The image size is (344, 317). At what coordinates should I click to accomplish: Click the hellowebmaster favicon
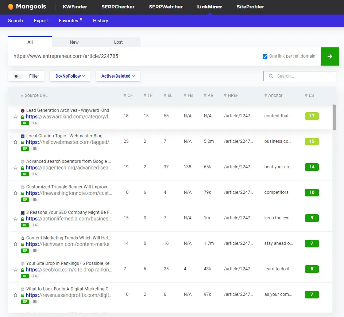click(x=23, y=136)
